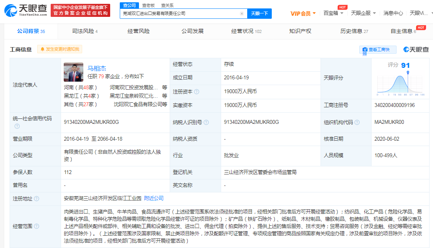Switch to the 查老板 search tab
Viewport: 433px width, 248px height.
point(149,5)
